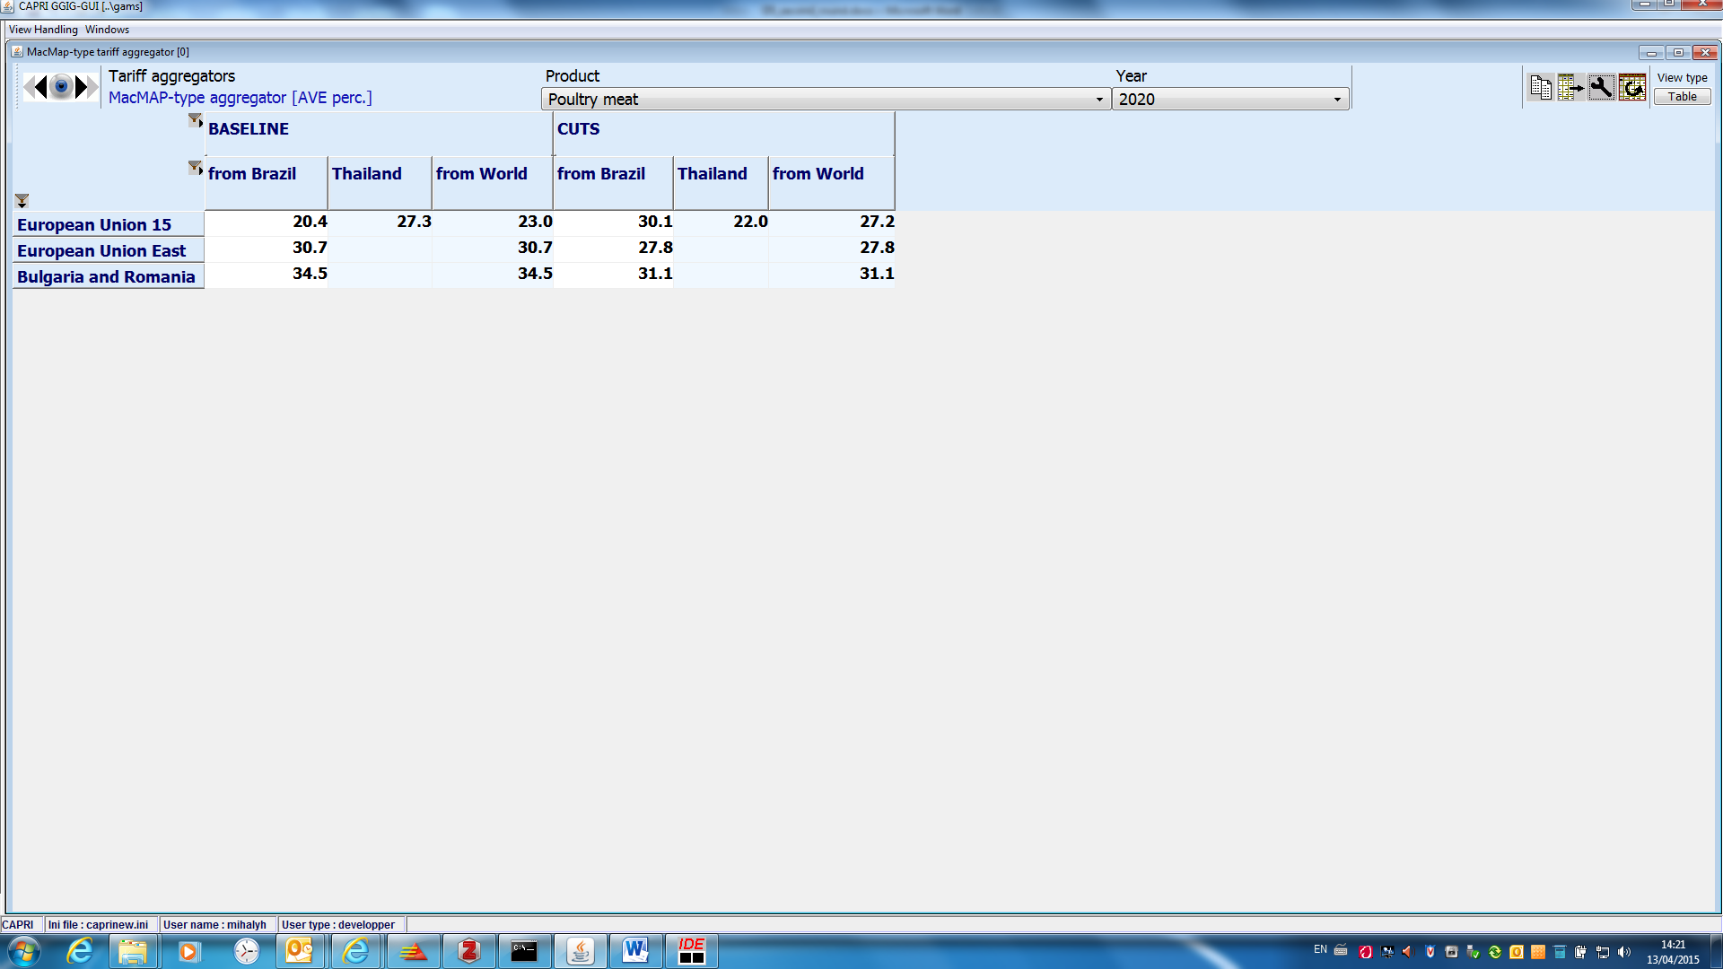This screenshot has width=1723, height=969.
Task: Click the pivot/rotate table icon
Action: [x=1632, y=87]
